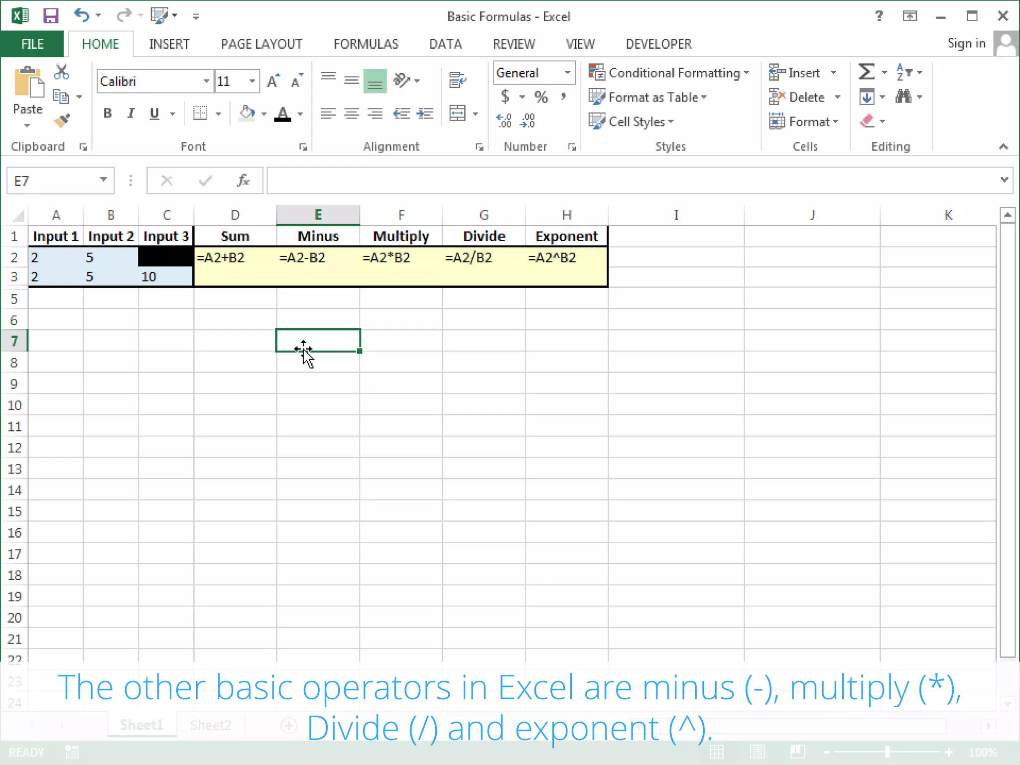
Task: Open the PAGE LAYOUT ribbon tab
Action: 261,44
